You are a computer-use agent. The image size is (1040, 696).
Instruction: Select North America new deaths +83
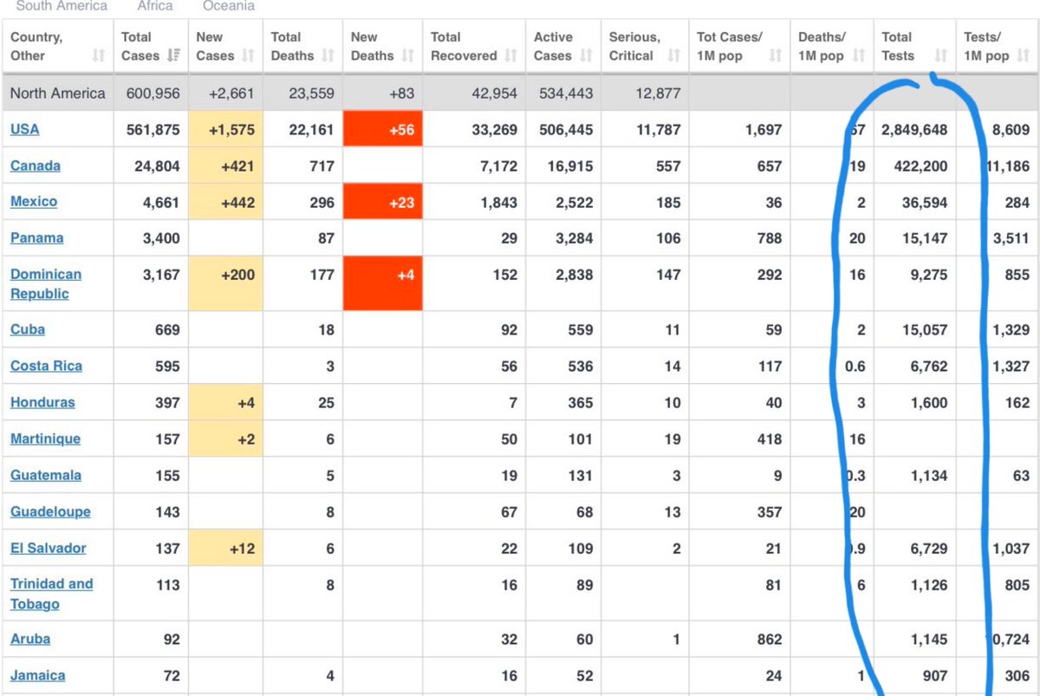pyautogui.click(x=403, y=93)
